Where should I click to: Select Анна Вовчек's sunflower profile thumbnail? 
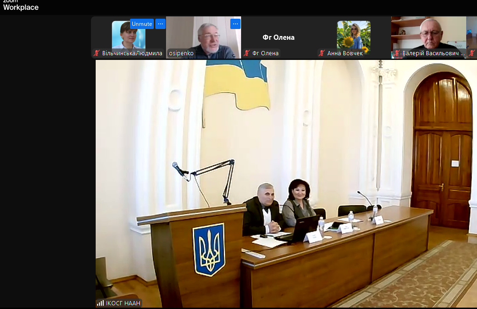[x=353, y=35]
